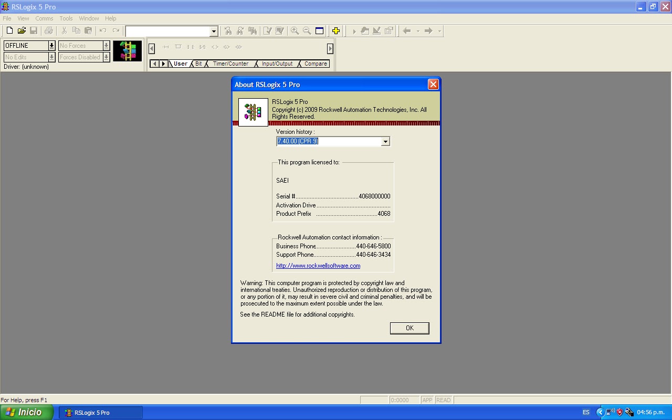The height and width of the screenshot is (420, 672).
Task: Open the Inicio start menu
Action: click(x=26, y=412)
